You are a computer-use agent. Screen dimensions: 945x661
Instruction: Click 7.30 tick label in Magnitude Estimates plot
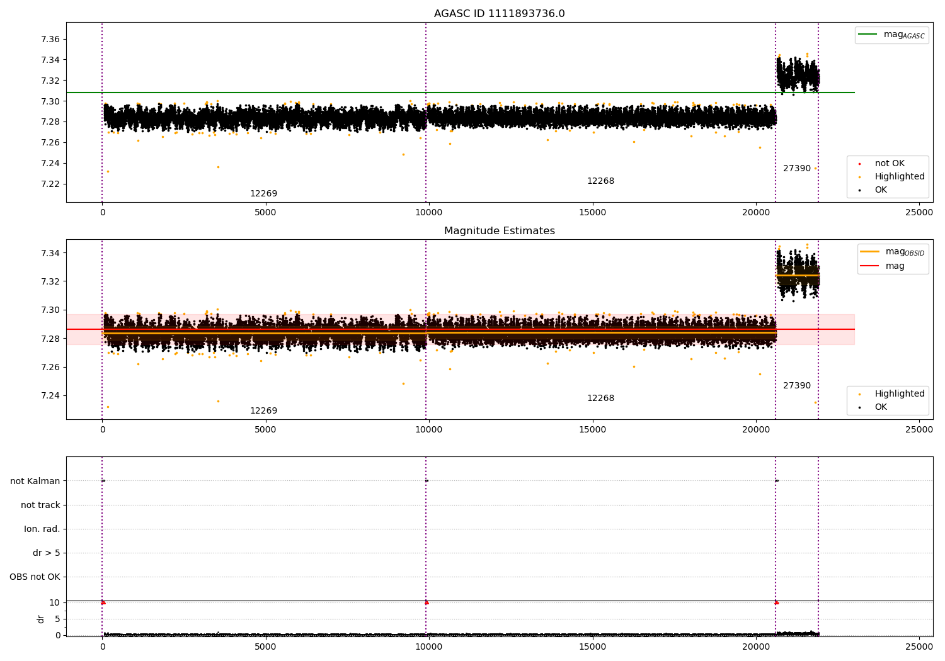pos(50,310)
